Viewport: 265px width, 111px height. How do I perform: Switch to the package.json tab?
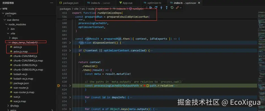tap(69, 3)
